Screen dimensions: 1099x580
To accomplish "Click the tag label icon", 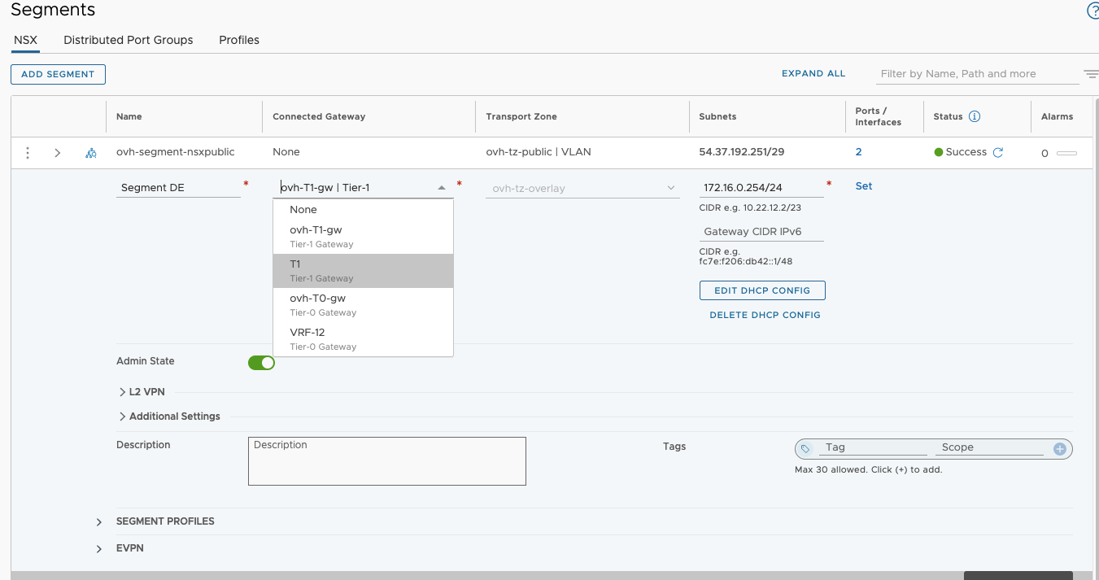I will point(805,449).
